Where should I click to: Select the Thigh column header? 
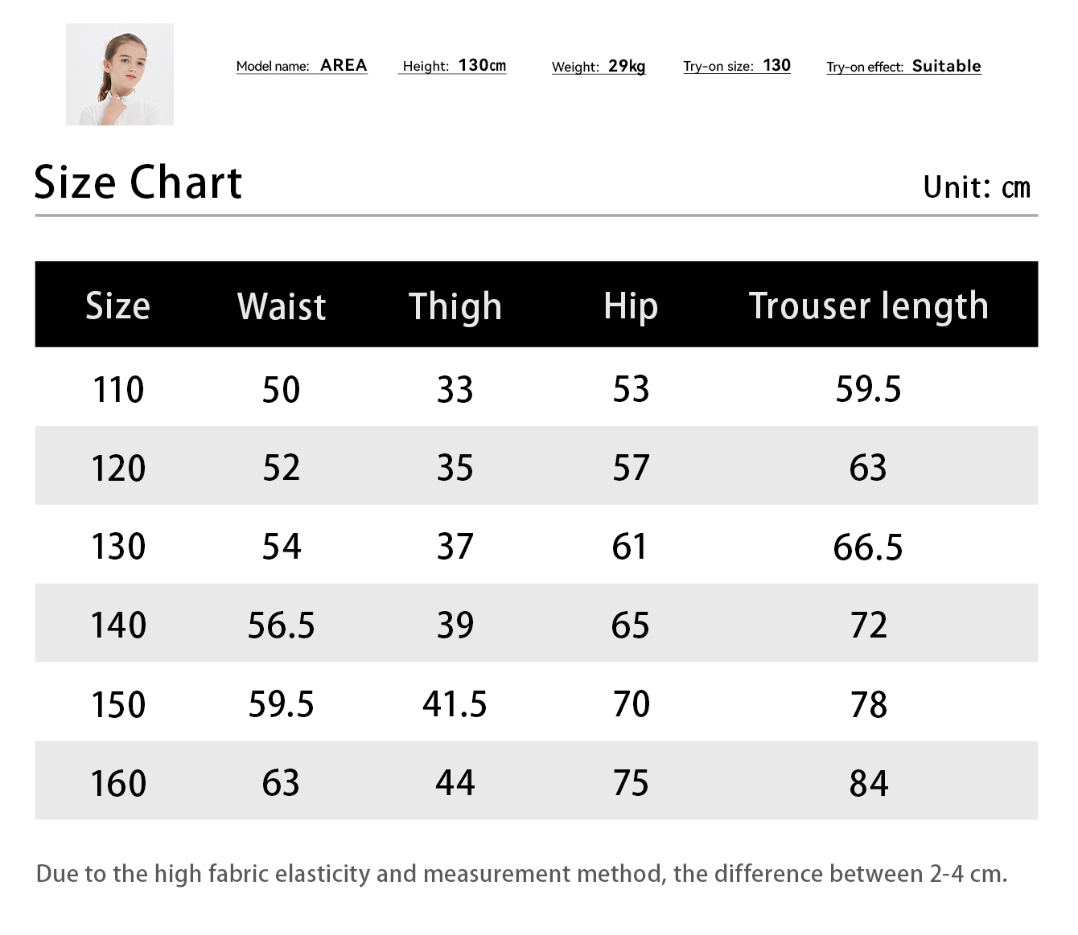455,306
